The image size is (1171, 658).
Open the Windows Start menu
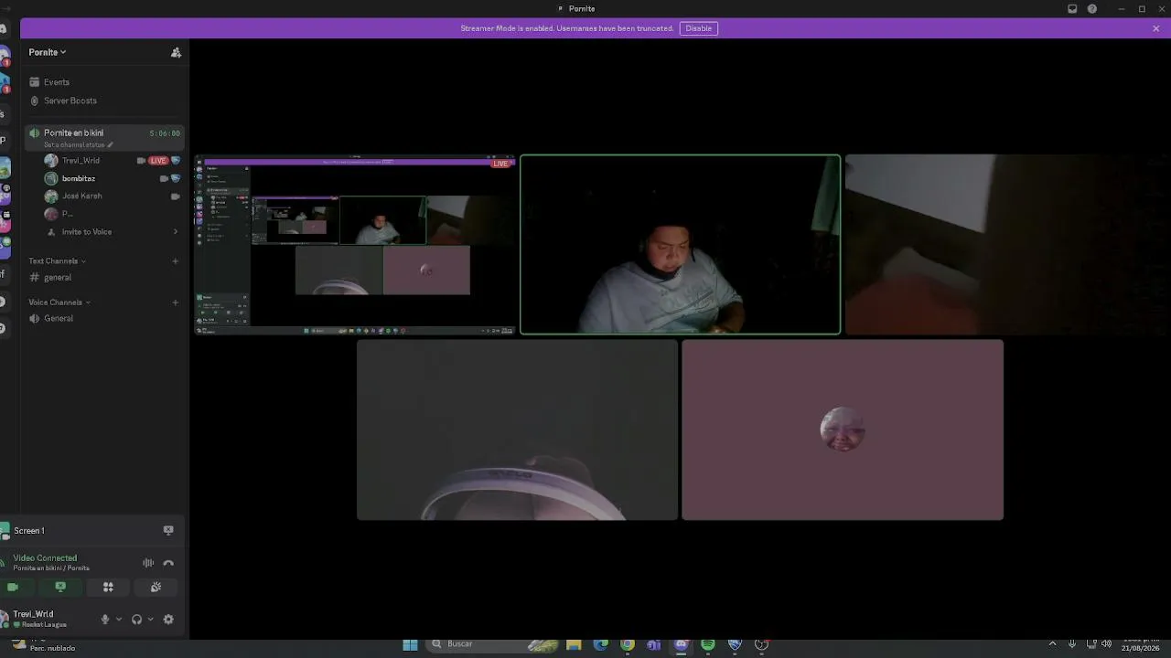tap(411, 645)
